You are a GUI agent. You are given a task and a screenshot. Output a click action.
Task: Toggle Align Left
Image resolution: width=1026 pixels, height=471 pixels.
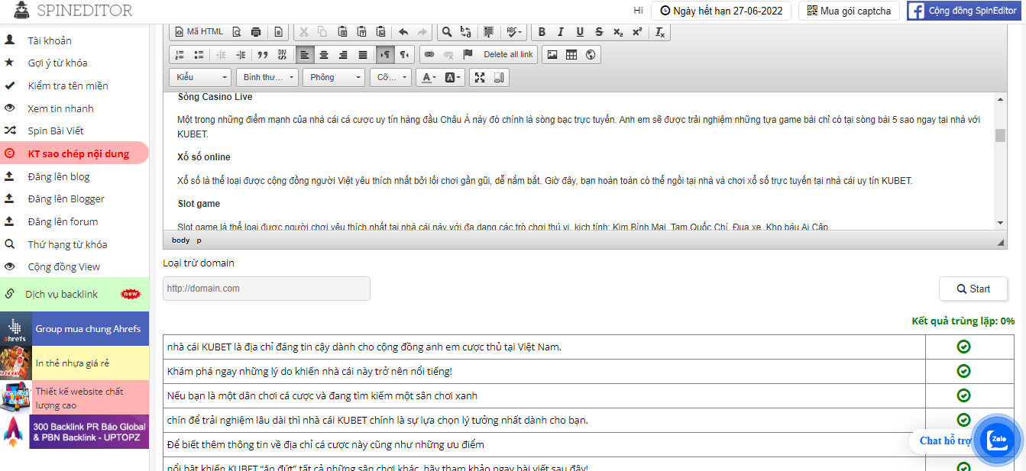click(305, 55)
